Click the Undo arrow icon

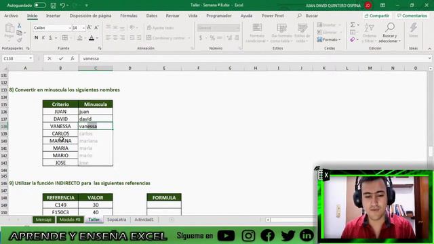pyautogui.click(x=62, y=5)
